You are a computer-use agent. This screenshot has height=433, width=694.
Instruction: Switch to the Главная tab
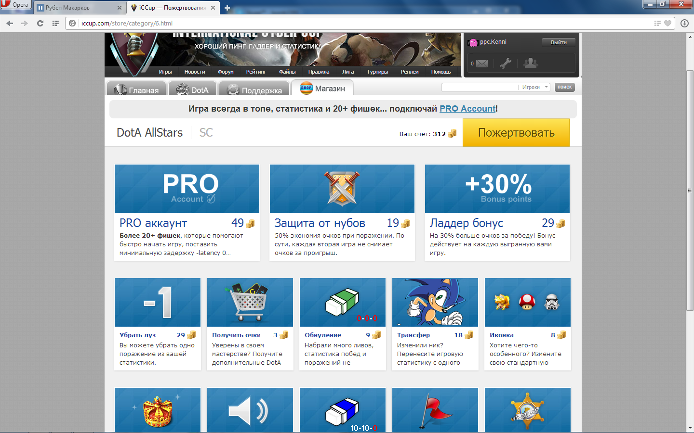[136, 89]
